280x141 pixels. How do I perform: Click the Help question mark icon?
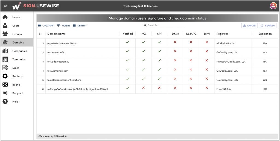[x=5, y=102]
